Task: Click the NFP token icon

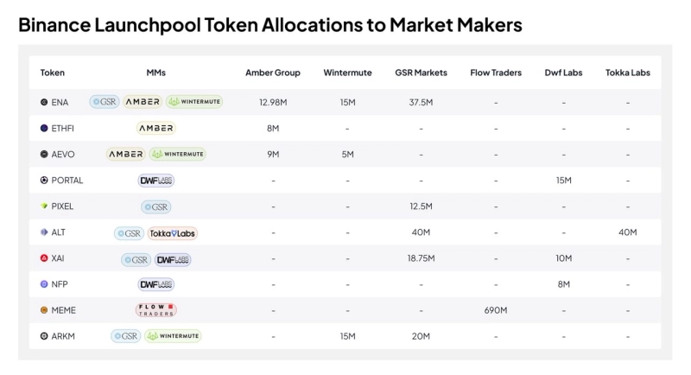Action: click(44, 284)
